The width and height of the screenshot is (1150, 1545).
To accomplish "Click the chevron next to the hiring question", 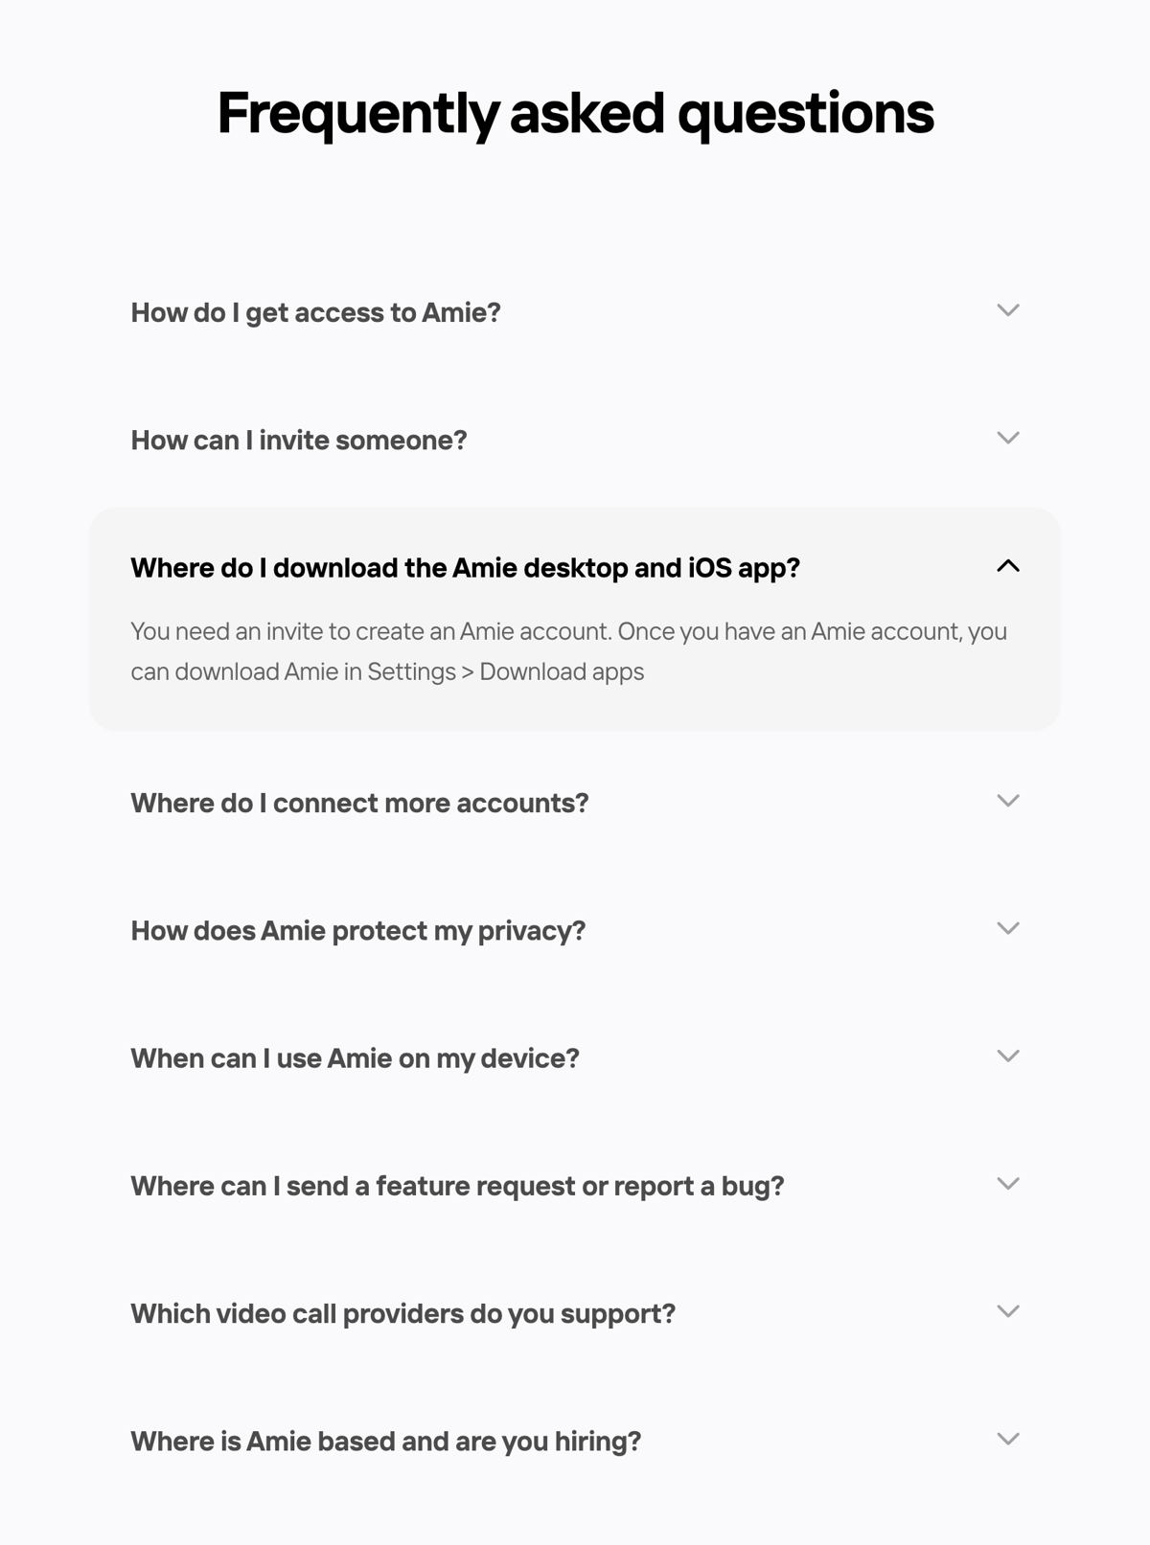I will (1007, 1439).
